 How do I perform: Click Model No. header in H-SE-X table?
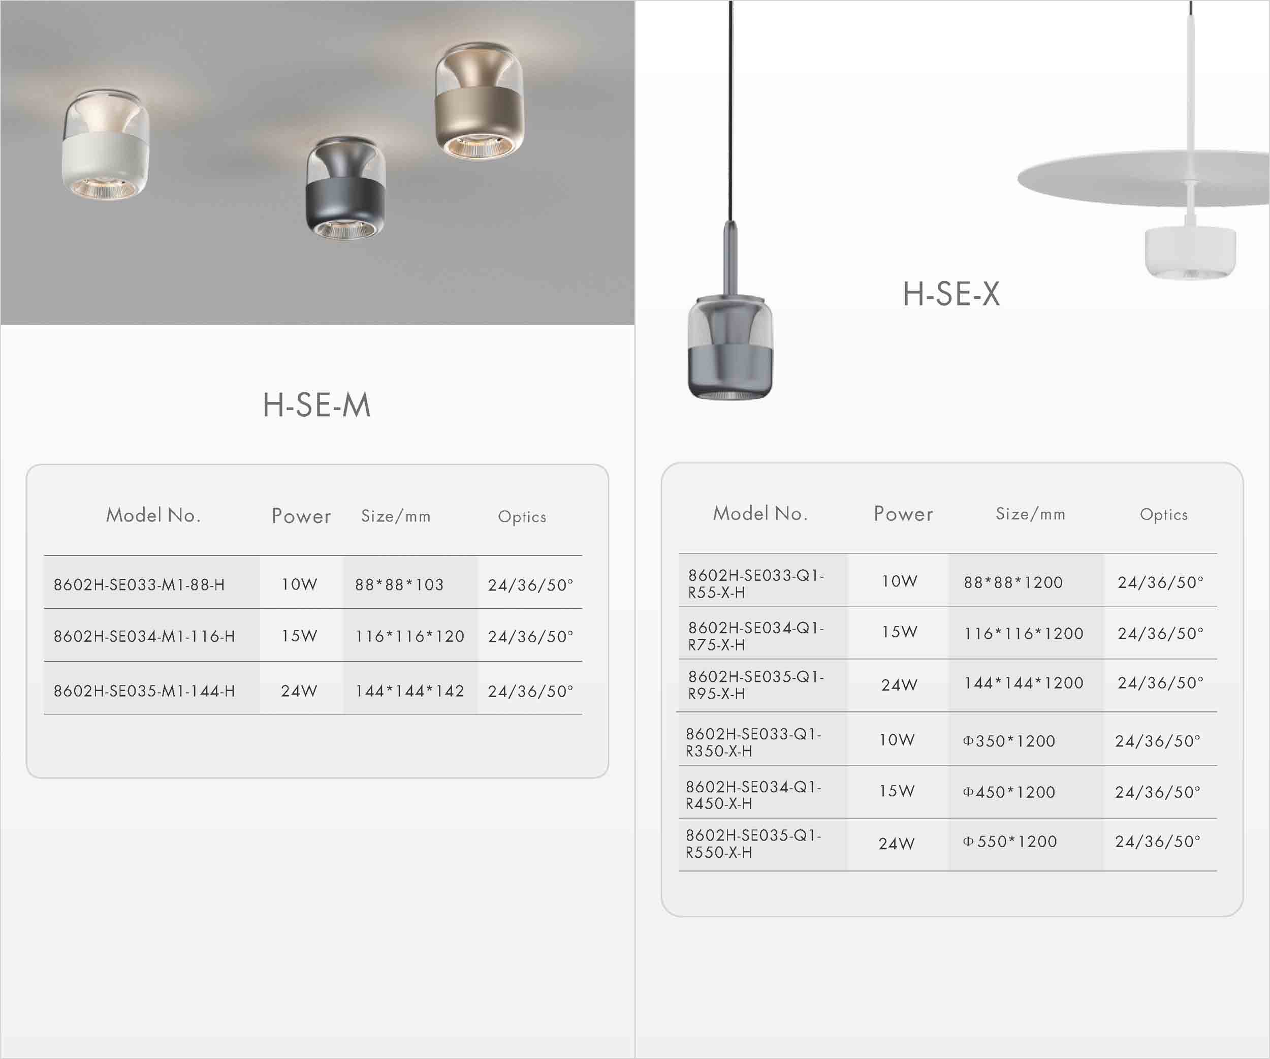(760, 513)
